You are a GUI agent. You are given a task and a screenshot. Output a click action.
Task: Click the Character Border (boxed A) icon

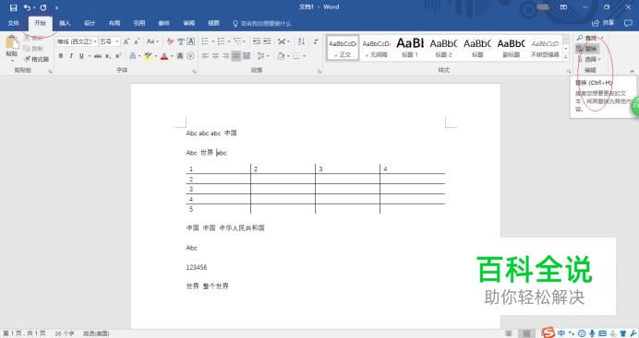(x=190, y=41)
